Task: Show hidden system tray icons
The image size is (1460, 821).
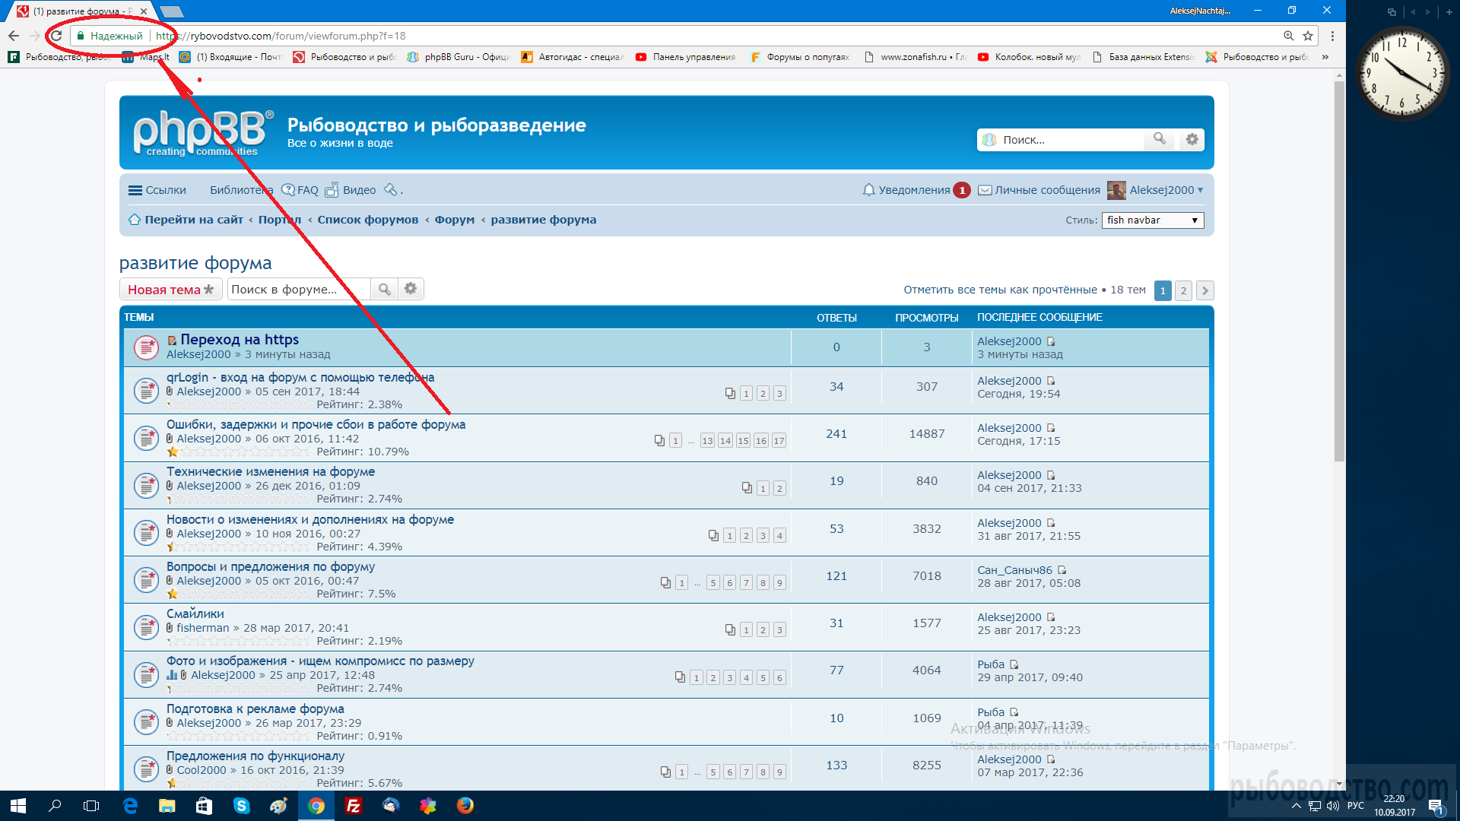Action: tap(1296, 806)
